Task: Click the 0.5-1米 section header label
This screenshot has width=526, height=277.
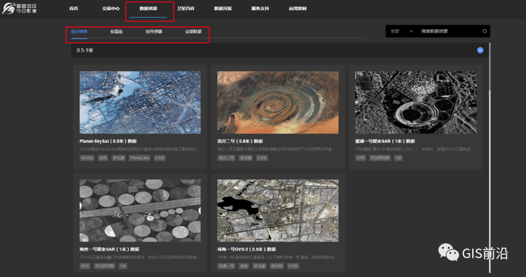Action: [85, 50]
